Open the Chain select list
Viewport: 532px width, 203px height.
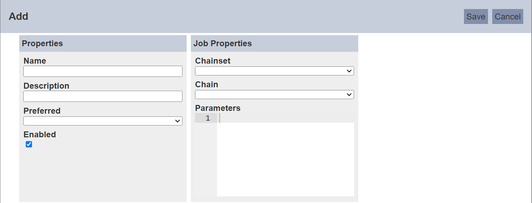coord(275,95)
